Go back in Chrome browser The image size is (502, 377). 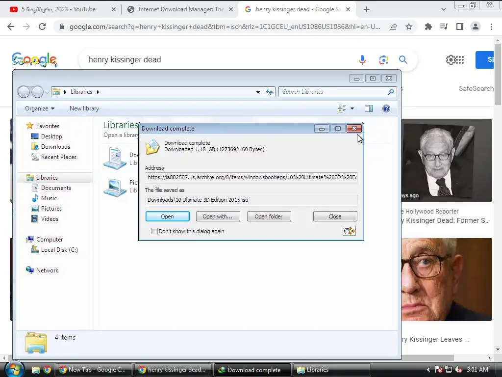tap(11, 27)
